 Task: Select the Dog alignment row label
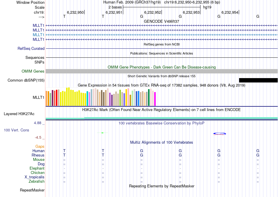pyautogui.click(x=41, y=164)
